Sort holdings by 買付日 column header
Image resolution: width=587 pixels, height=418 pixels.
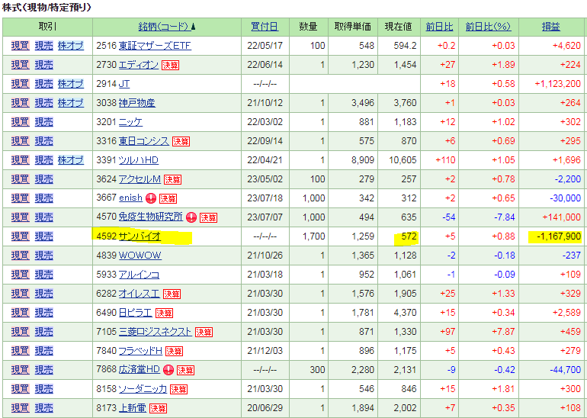pos(265,27)
